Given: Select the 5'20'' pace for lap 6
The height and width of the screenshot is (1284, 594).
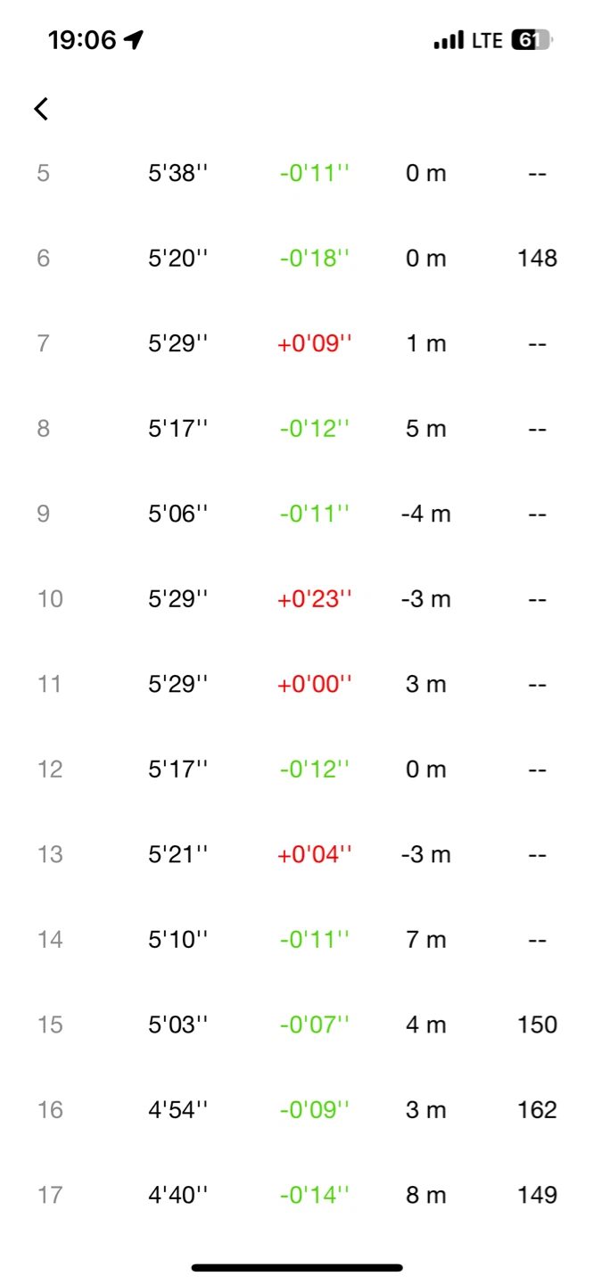Looking at the screenshot, I should [x=177, y=259].
